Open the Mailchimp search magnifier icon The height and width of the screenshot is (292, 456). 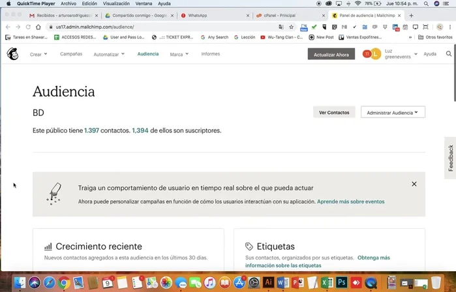coord(449,53)
